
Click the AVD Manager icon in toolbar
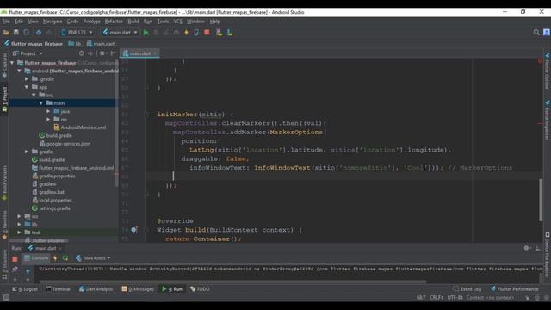(x=219, y=33)
